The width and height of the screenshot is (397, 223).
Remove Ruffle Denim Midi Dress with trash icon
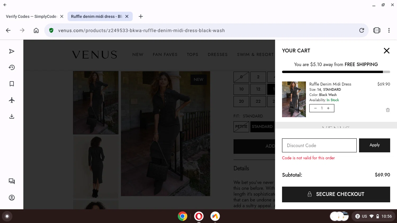388,110
